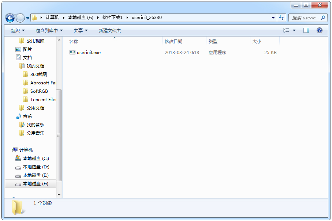Select the 图片 library

[27, 49]
